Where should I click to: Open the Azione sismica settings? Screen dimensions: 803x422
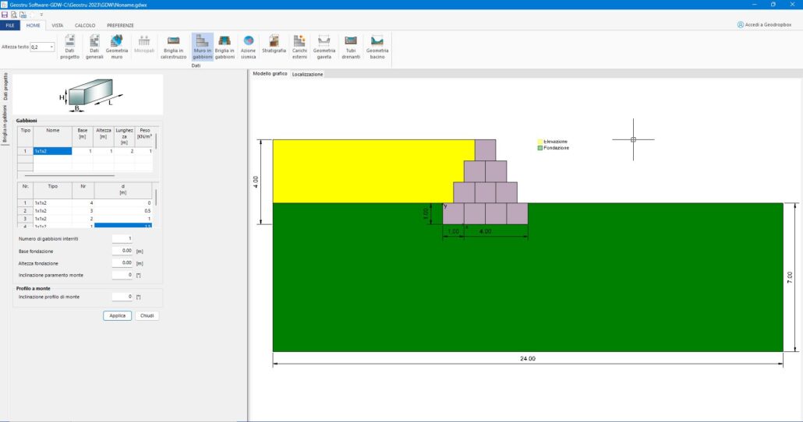click(248, 46)
